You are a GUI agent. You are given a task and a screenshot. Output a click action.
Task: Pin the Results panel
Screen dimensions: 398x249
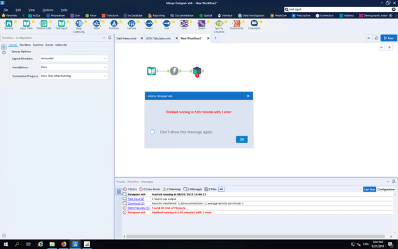click(x=394, y=181)
